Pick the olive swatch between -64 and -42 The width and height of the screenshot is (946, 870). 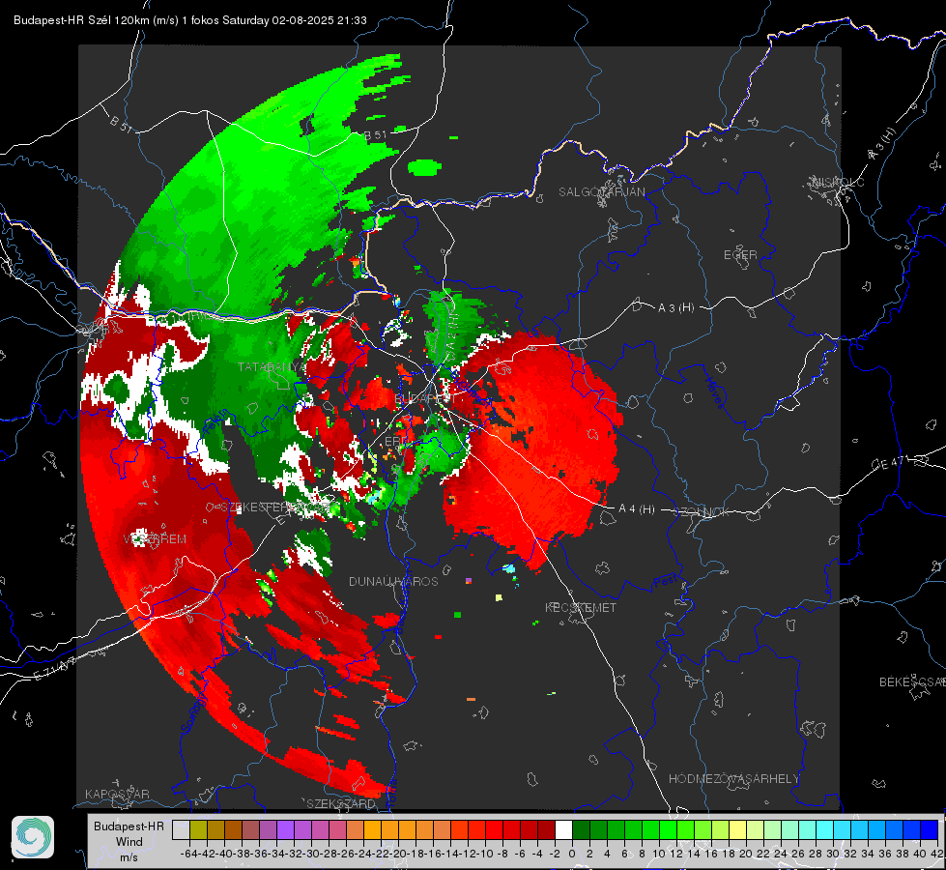[198, 829]
